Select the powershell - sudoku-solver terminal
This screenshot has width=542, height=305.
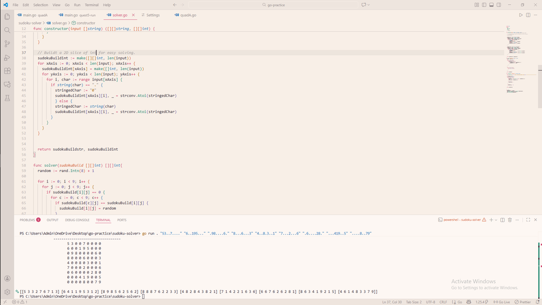click(x=462, y=220)
